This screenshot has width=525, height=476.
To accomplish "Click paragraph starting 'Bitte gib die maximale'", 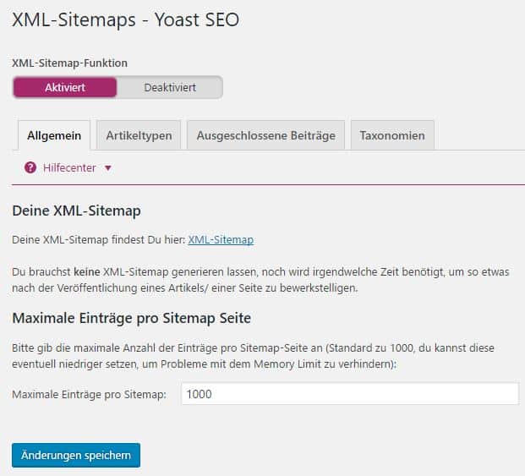I will point(253,356).
